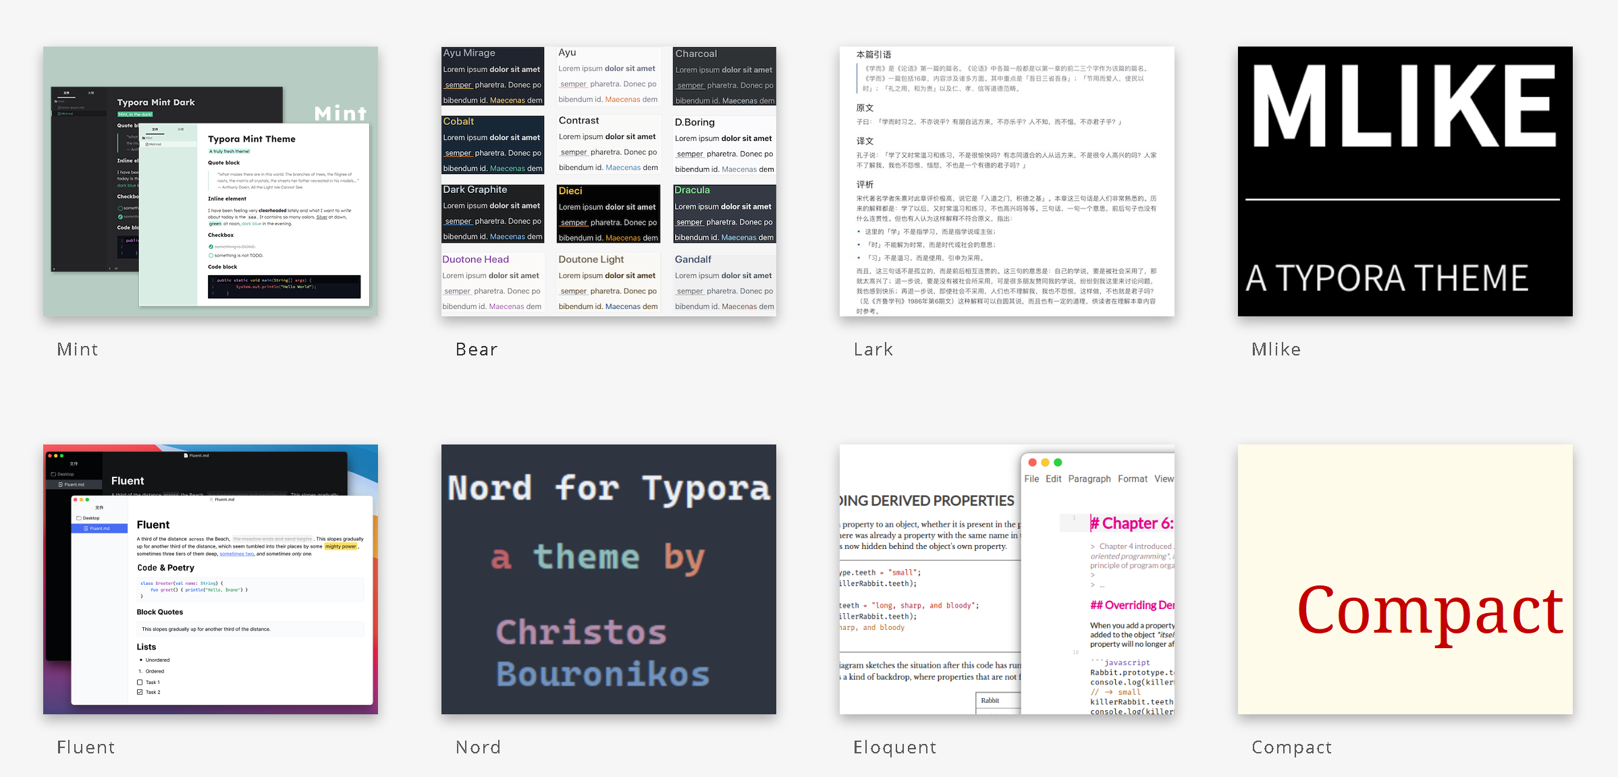Viewport: 1618px width, 777px height.
Task: Click the Mint theme title link
Action: point(78,349)
